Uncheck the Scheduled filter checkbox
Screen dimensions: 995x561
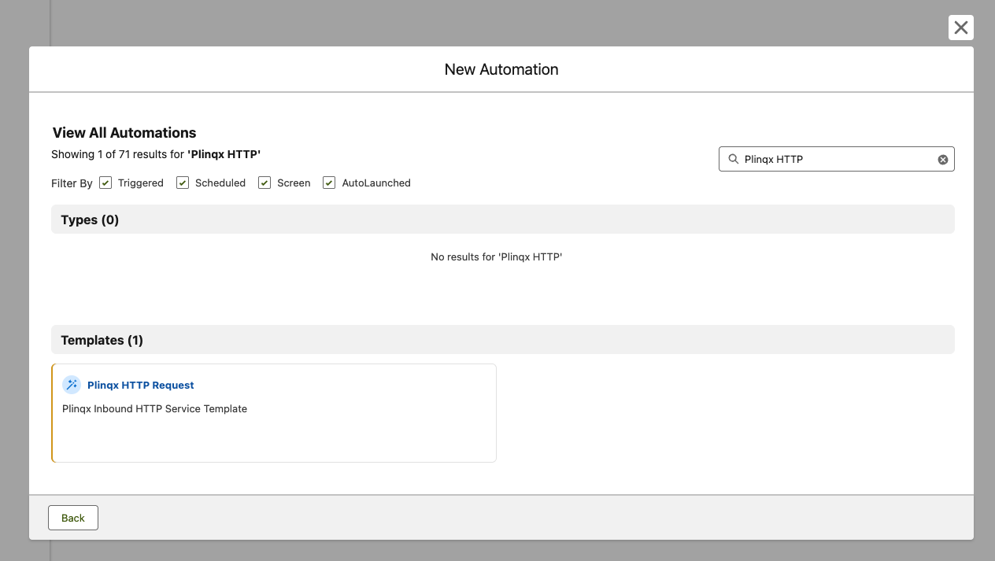[183, 183]
